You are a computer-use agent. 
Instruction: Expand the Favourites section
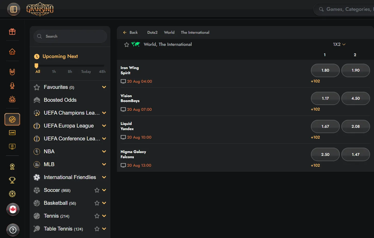[x=104, y=87]
